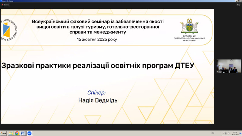Click the Show Desktop button
The image size is (242, 136).
point(241,133)
